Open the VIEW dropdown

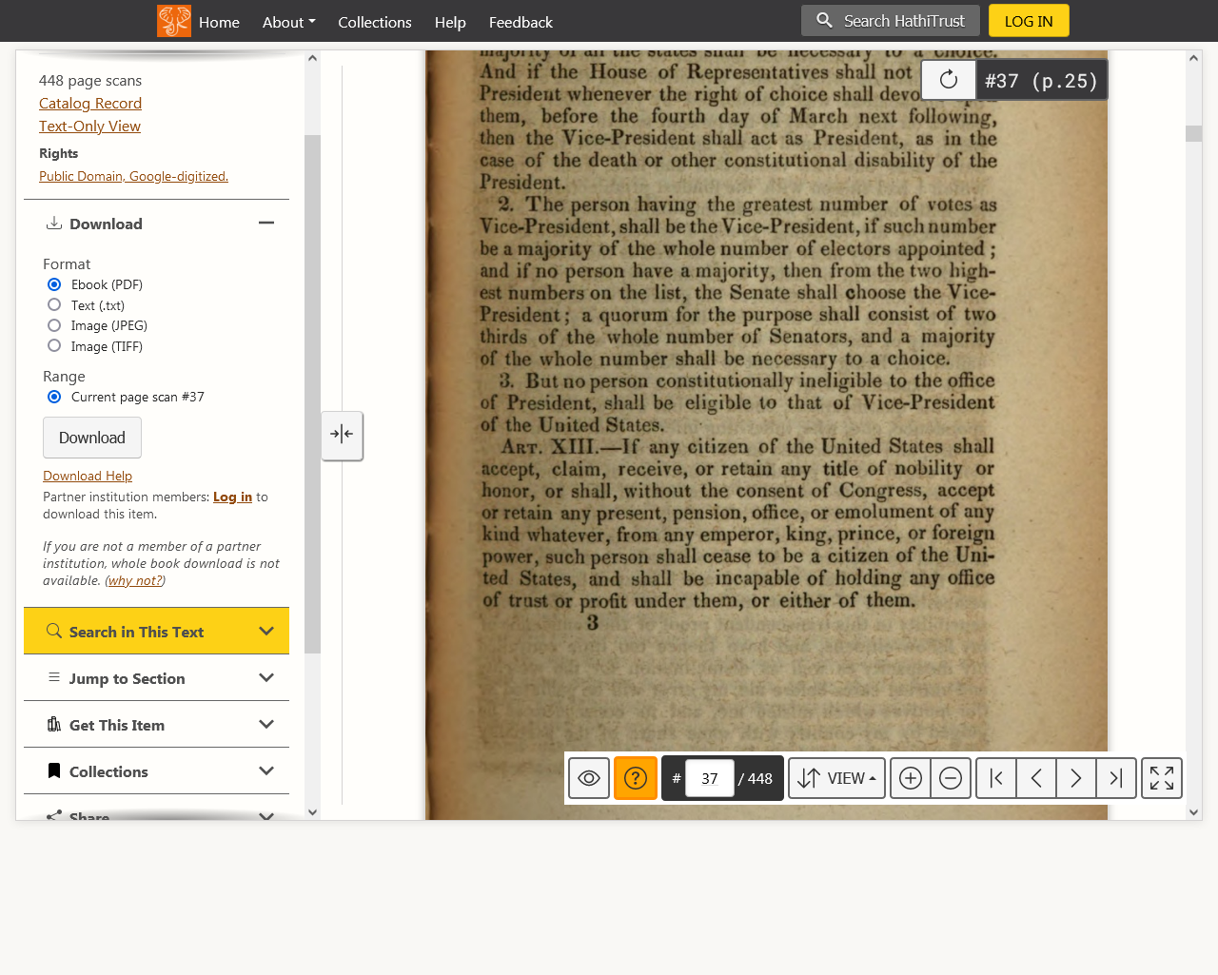(x=836, y=778)
